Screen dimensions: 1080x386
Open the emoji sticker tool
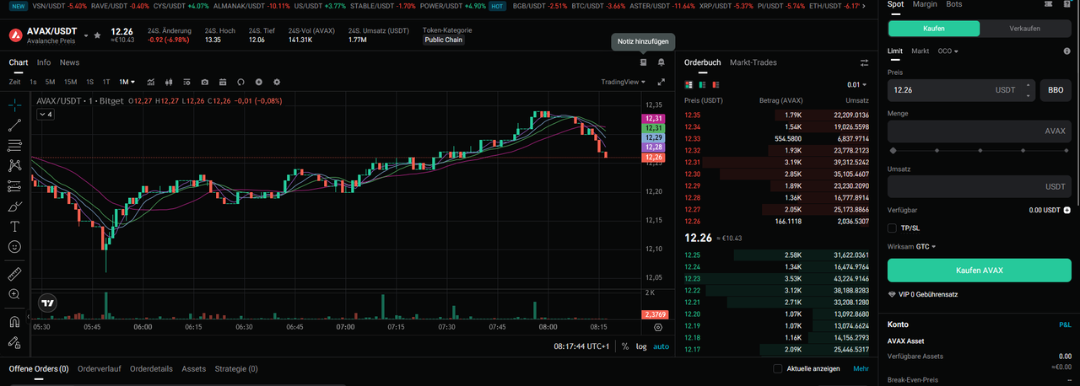14,247
